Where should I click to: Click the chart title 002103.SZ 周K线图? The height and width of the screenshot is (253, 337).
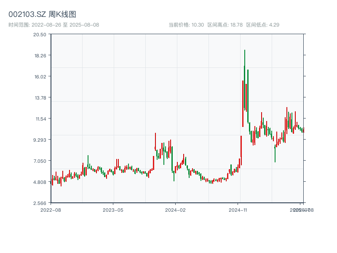coord(42,14)
